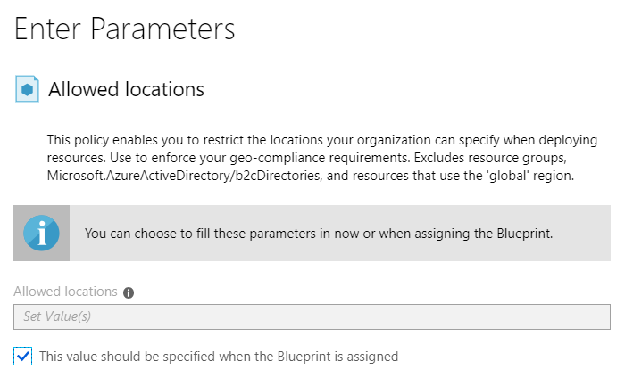Click the Allowed locations policy definition icon
This screenshot has width=633, height=386.
(27, 89)
